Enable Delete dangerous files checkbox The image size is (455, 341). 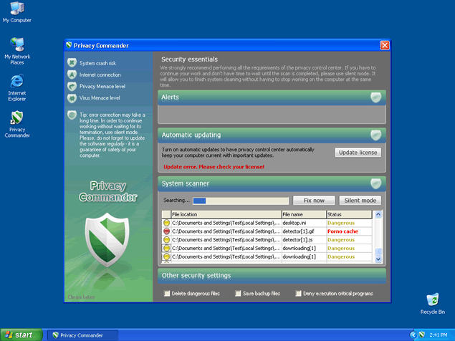(167, 294)
